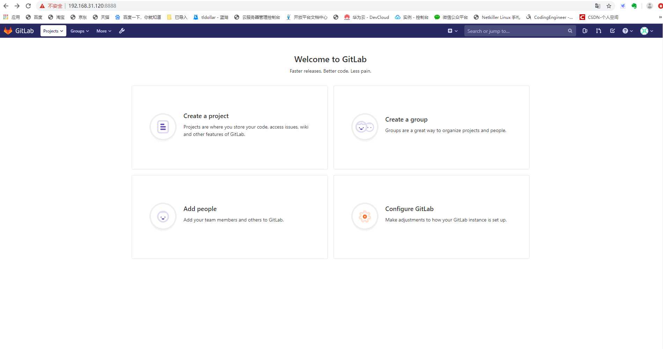
Task: Open the 百度一下，你就知道 bookmark
Action: [138, 17]
